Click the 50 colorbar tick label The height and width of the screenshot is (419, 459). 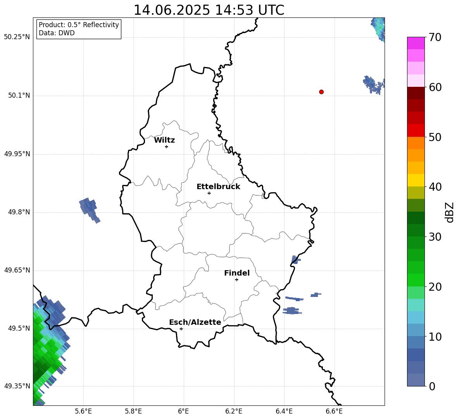[435, 137]
